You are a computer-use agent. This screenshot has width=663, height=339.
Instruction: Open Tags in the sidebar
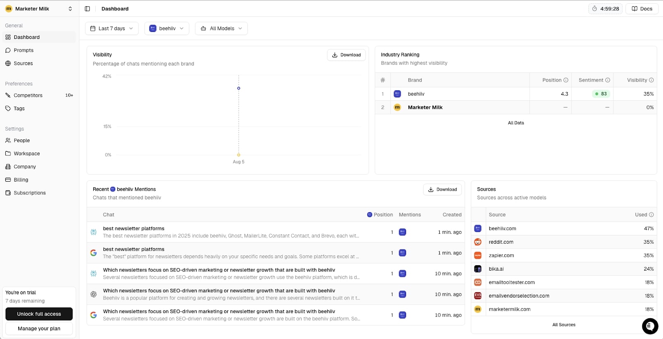(39, 109)
